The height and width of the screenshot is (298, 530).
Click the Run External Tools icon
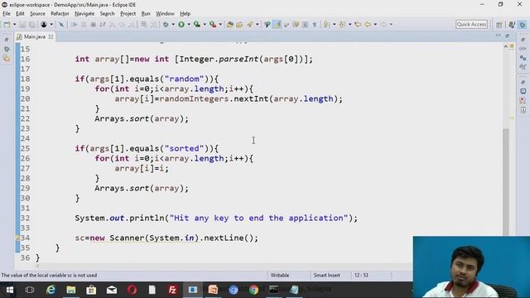pos(213,24)
